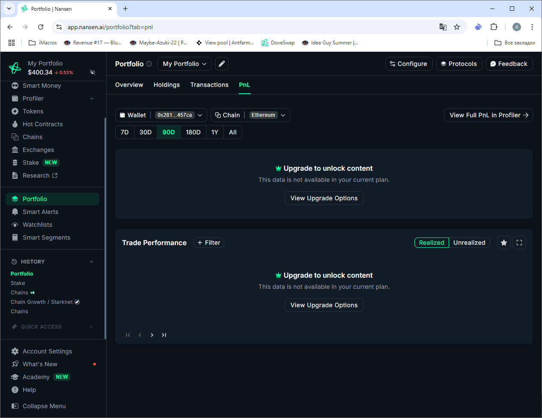Expand Trade Performance to fullscreen

(519, 243)
